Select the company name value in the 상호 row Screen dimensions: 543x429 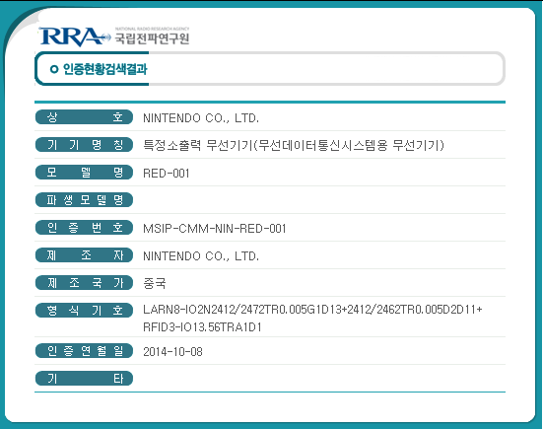pos(201,118)
